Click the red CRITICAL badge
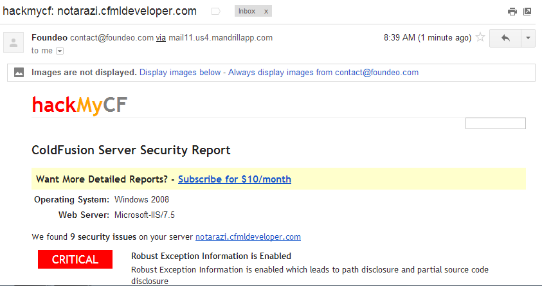Image resolution: width=542 pixels, height=286 pixels. [x=75, y=260]
